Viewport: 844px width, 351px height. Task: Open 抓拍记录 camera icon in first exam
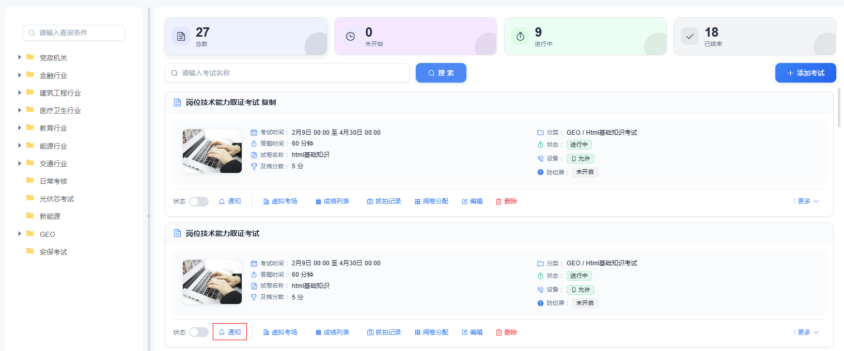click(370, 201)
